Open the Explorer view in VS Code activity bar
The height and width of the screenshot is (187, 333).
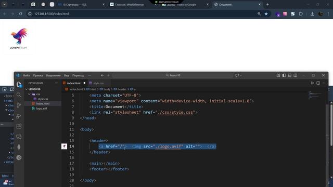(x=19, y=85)
